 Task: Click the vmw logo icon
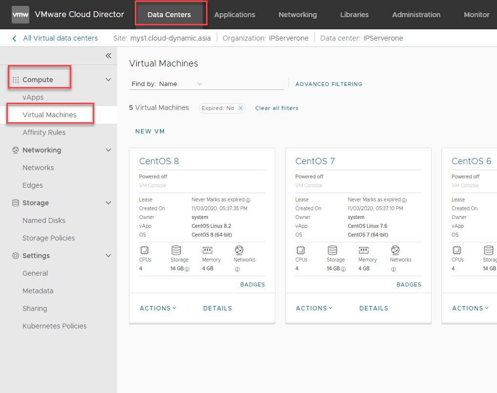[x=21, y=15]
